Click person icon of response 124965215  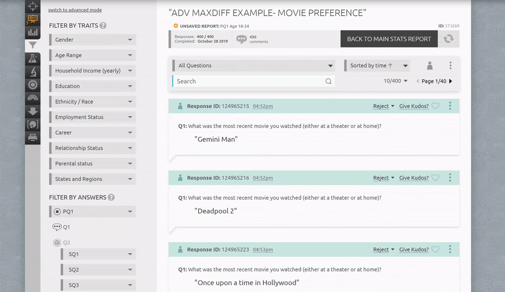click(x=181, y=106)
